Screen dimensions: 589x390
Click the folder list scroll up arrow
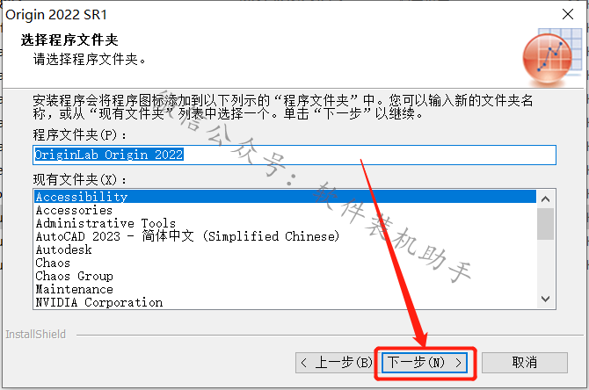point(546,199)
